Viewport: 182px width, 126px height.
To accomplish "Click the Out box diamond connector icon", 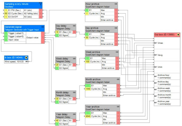I will [178, 35].
